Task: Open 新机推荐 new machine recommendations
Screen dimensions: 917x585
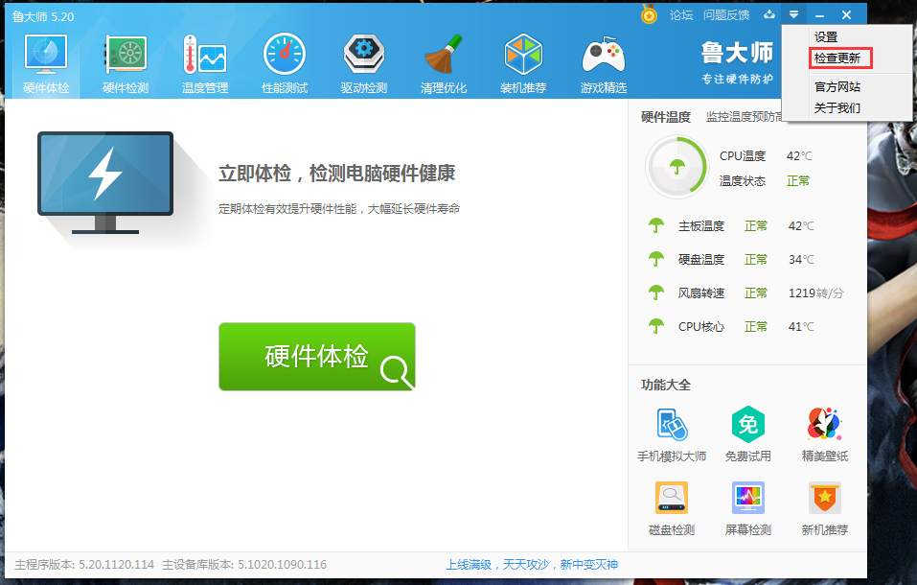Action: (823, 507)
